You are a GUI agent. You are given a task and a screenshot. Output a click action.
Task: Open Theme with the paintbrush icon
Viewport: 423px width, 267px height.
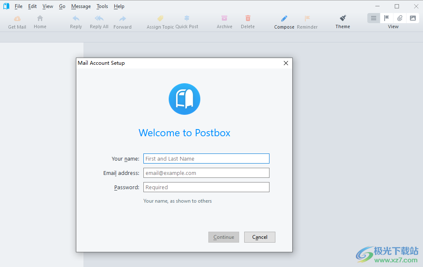click(x=343, y=18)
